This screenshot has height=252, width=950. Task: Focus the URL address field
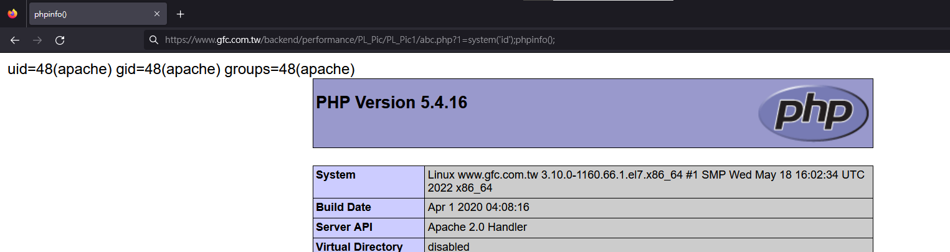click(x=547, y=40)
